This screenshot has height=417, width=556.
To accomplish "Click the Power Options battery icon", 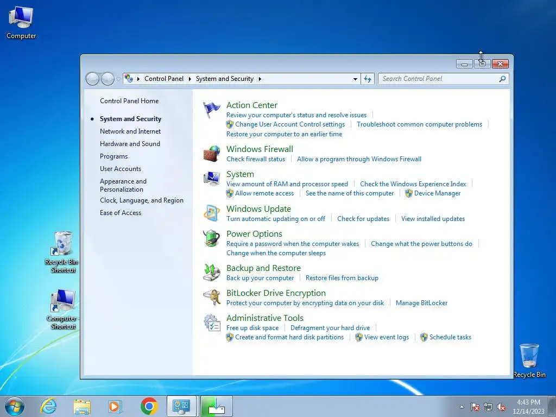I will tap(212, 238).
